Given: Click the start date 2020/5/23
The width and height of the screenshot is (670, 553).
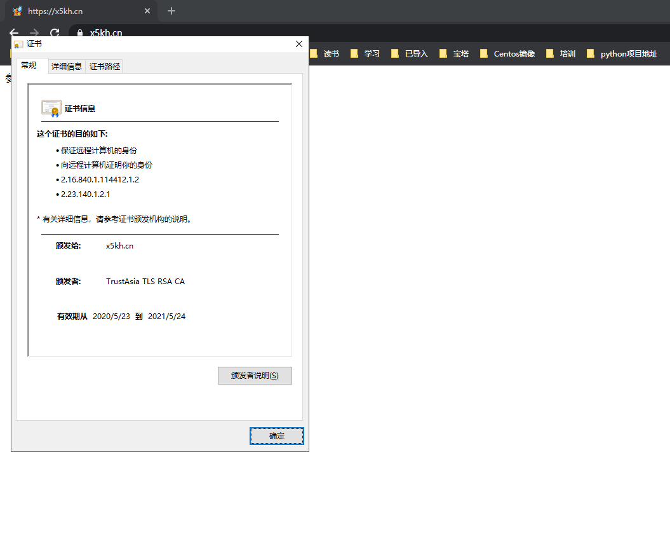Looking at the screenshot, I should 111,317.
